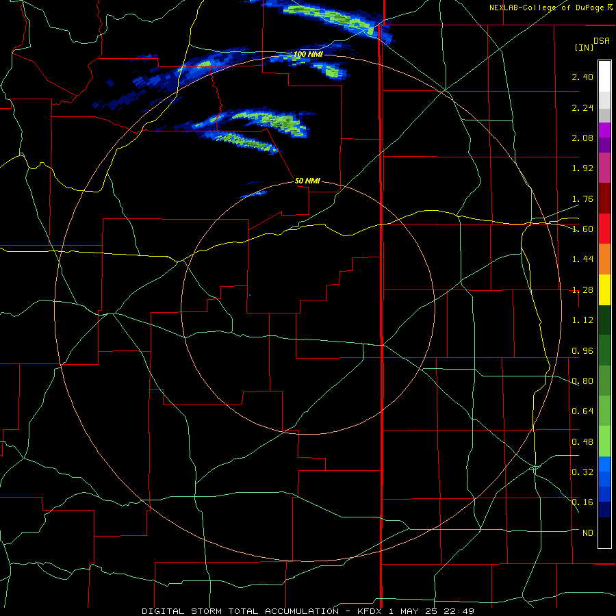Click the 1.12 legend value

click(582, 320)
